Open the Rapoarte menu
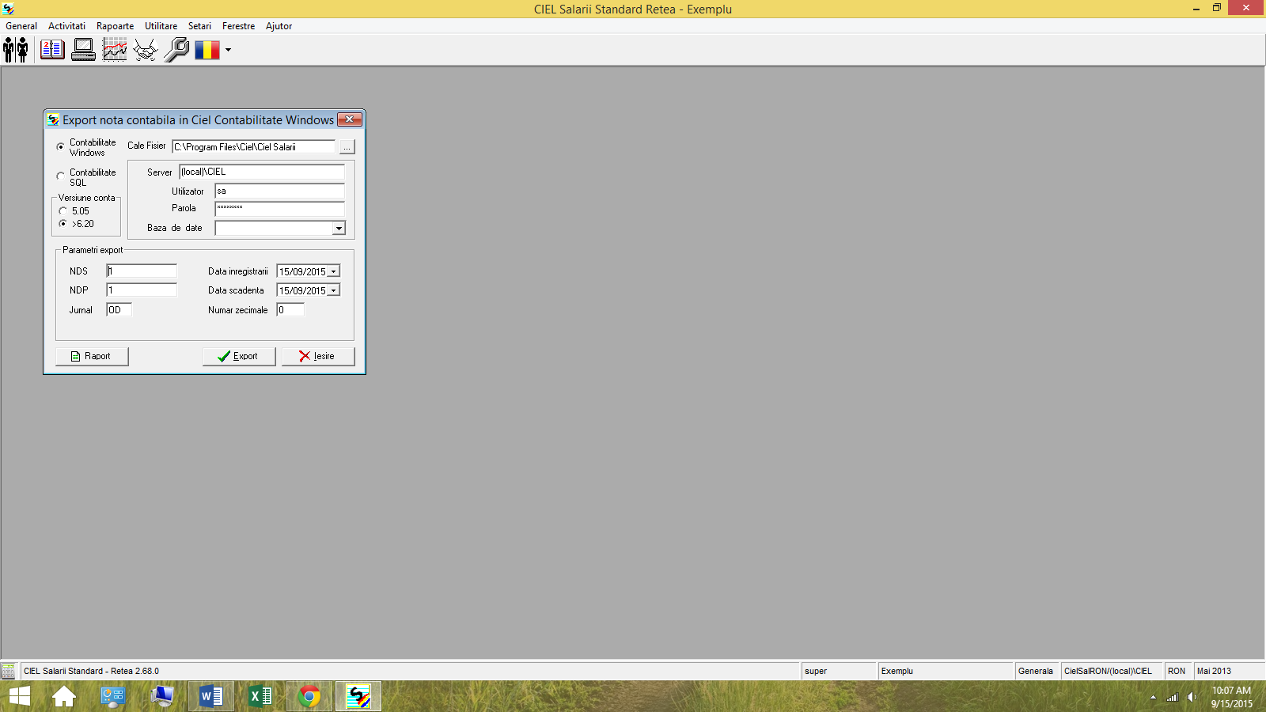The width and height of the screenshot is (1266, 712). (115, 26)
